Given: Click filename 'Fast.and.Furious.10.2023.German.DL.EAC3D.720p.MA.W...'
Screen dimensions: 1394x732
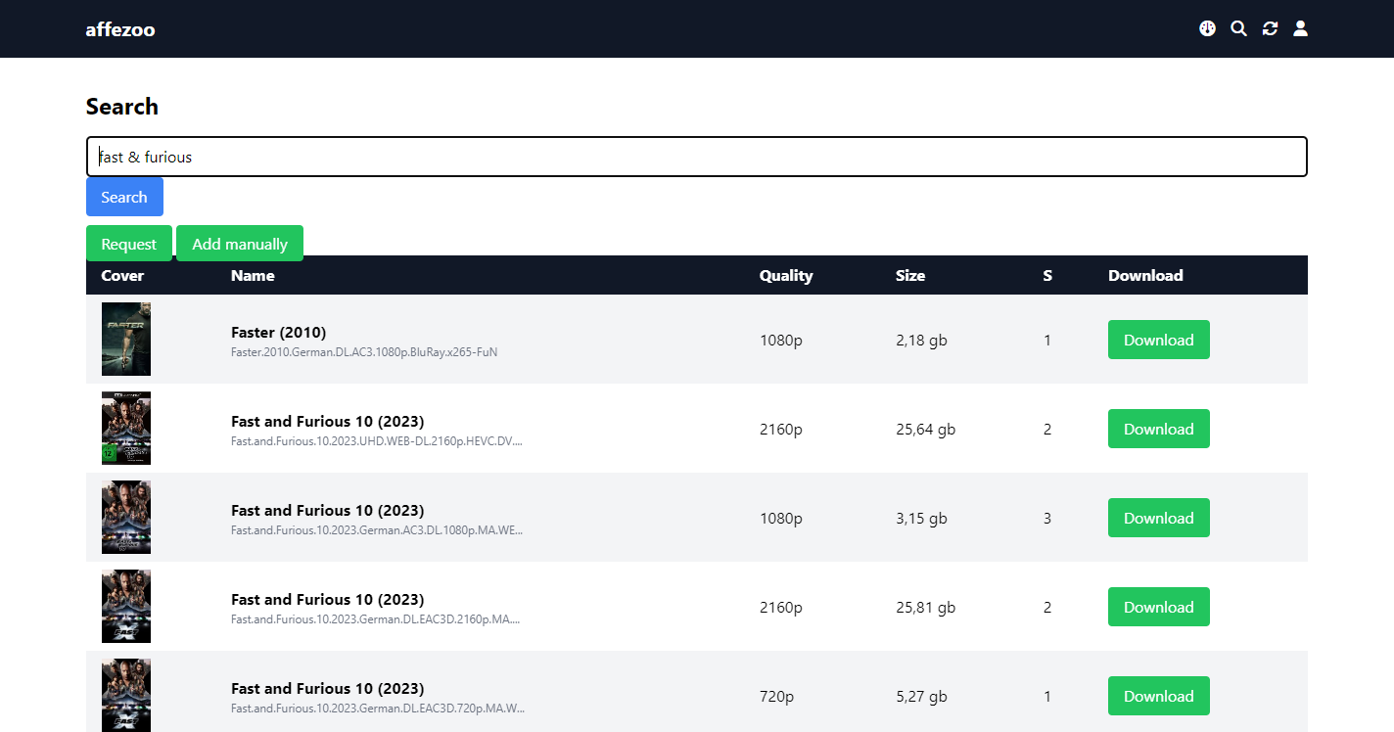Looking at the screenshot, I should coord(378,709).
